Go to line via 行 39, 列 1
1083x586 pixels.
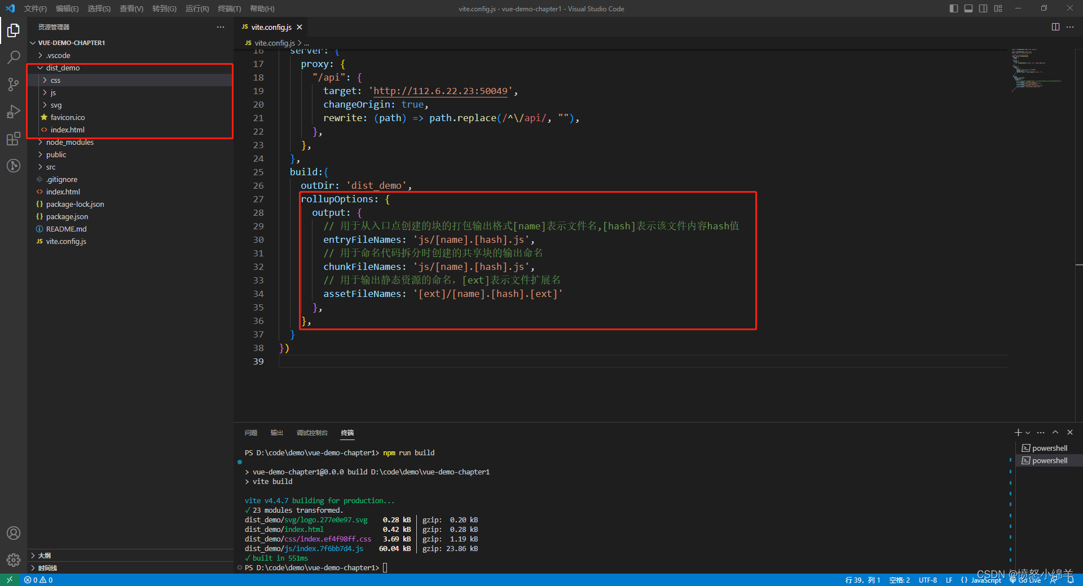pyautogui.click(x=863, y=580)
